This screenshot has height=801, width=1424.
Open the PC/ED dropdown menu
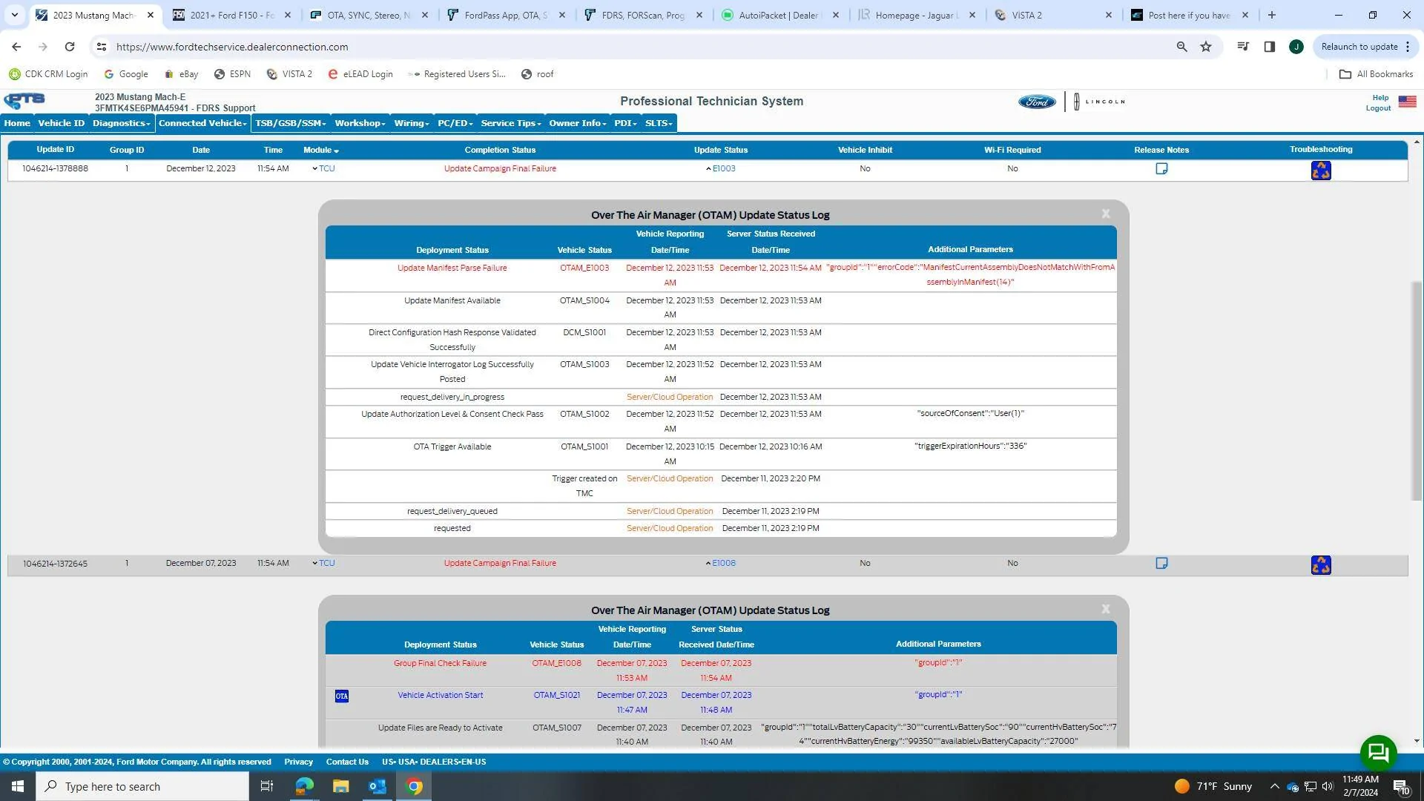[x=455, y=123]
